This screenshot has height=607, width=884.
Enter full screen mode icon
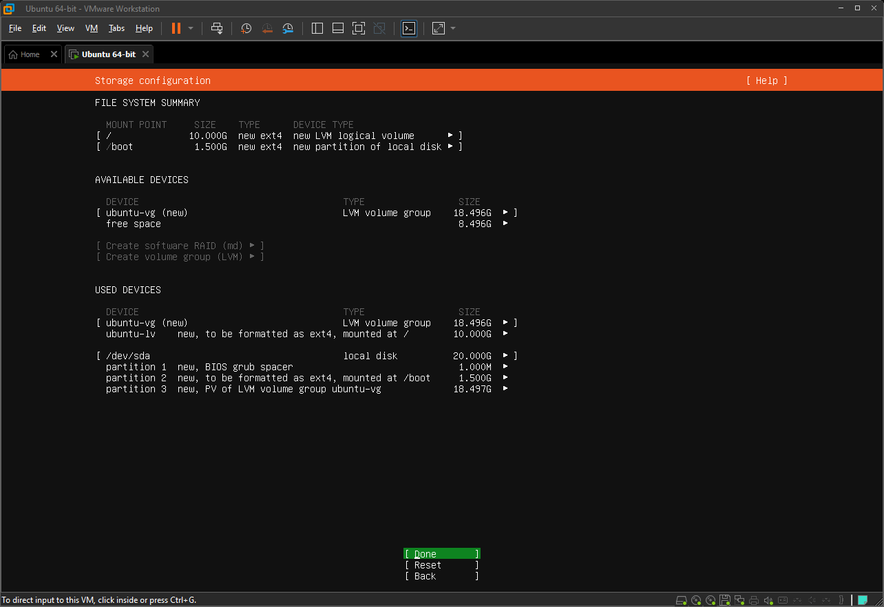coord(358,28)
